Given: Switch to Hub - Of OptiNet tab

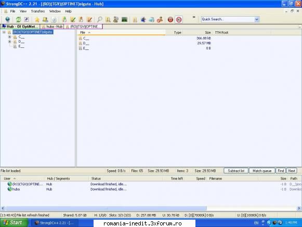Looking at the screenshot, I should tap(20, 27).
